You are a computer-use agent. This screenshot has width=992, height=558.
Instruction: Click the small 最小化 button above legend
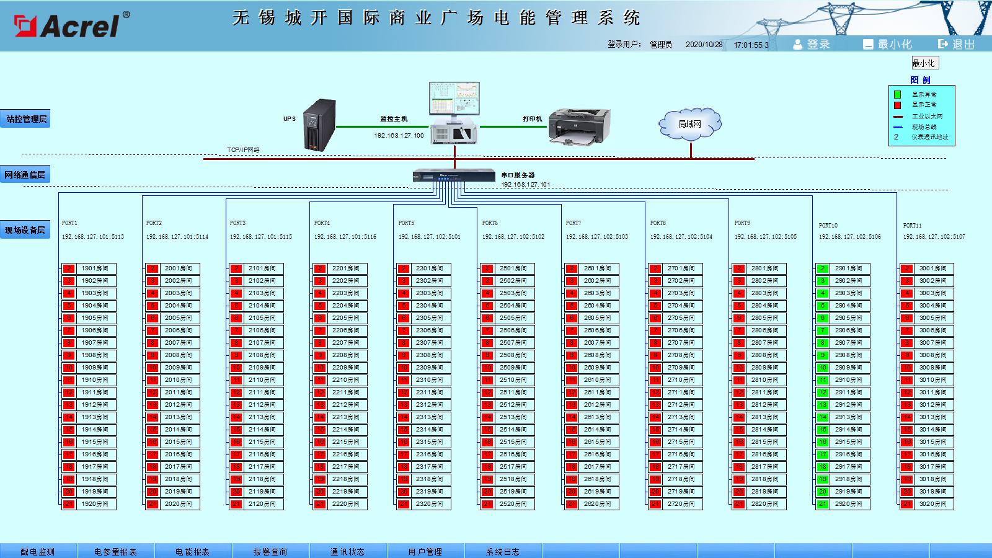(x=924, y=63)
